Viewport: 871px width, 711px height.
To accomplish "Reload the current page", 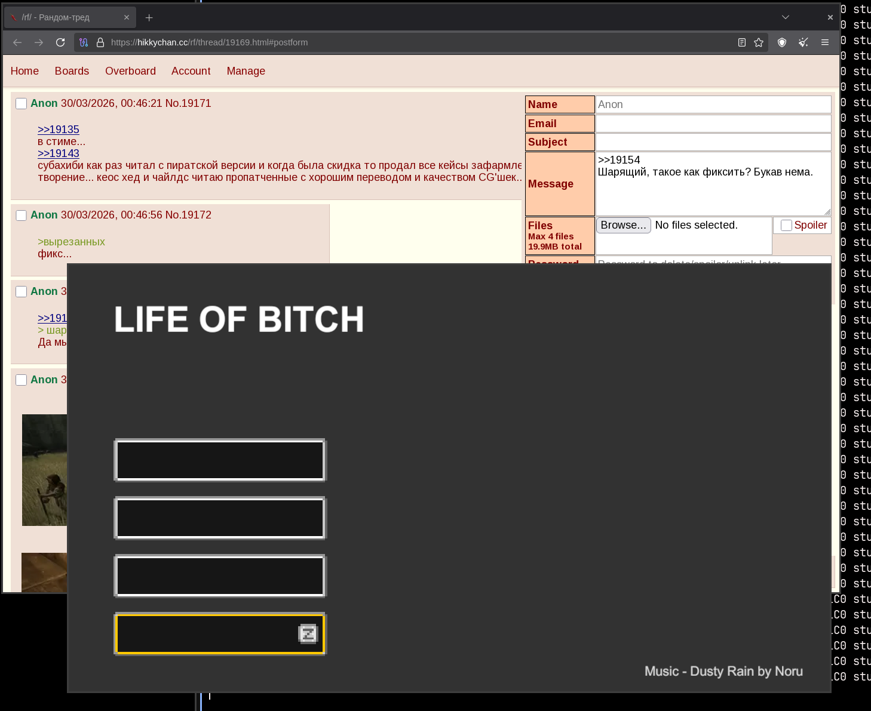I will (x=60, y=42).
